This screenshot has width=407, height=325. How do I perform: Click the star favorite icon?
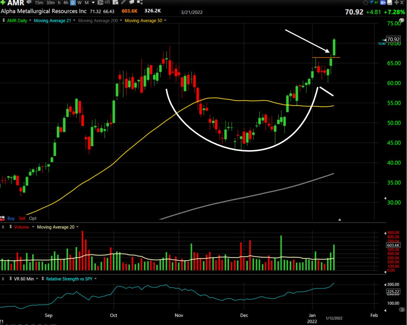pyautogui.click(x=365, y=3)
